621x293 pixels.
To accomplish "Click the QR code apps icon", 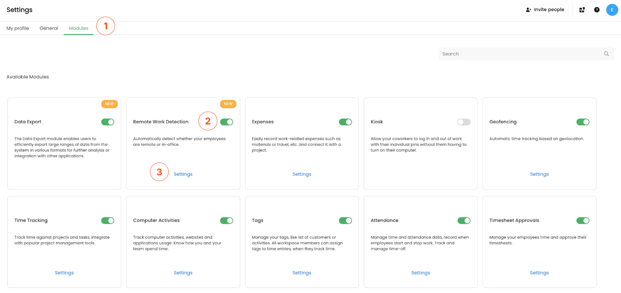I will pyautogui.click(x=582, y=10).
